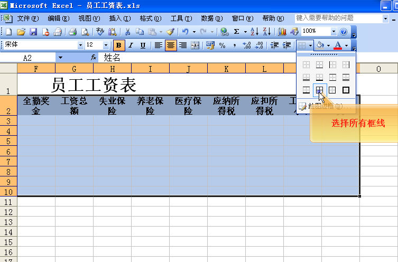Screen dimensions: 398x262
Task: Decrease decimal places
Action: click(x=259, y=45)
